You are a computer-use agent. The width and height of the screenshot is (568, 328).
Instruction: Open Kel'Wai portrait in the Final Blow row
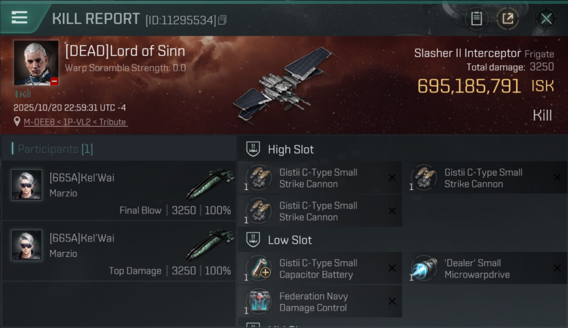[27, 185]
